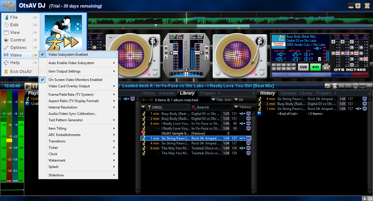Click the OMQL filter funnel icon
This screenshot has width=373, height=201.
[149, 107]
